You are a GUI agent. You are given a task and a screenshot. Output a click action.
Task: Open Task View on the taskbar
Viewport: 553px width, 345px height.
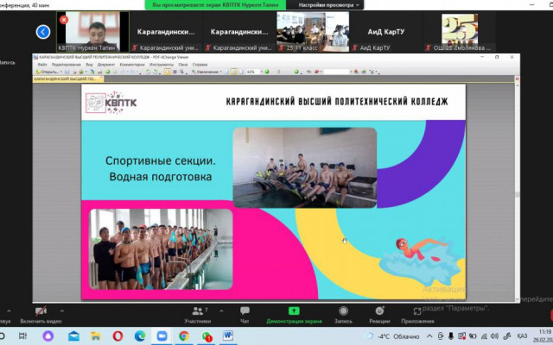click(22, 336)
